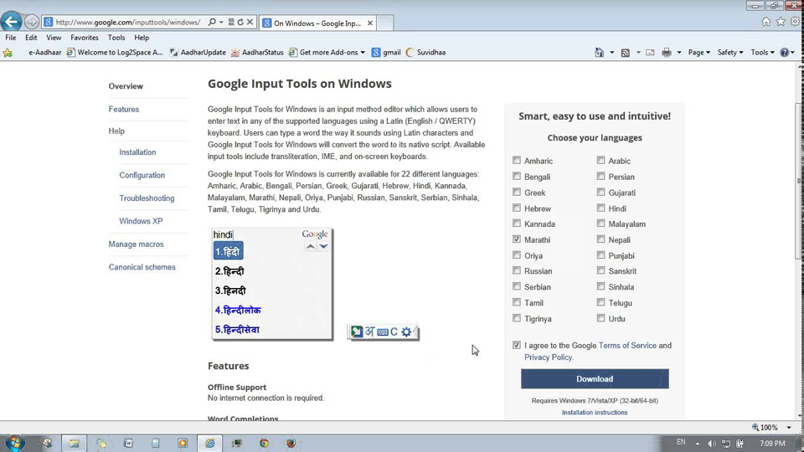Screen dimensions: 804x452
Task: Check the Urdu language checkbox
Action: pyautogui.click(x=600, y=318)
